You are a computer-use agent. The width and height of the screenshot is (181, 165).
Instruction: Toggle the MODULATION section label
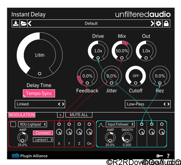coord(22,115)
